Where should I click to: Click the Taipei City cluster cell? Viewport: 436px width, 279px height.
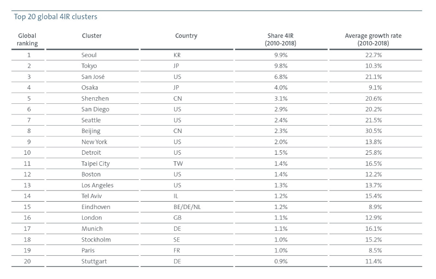coord(96,164)
